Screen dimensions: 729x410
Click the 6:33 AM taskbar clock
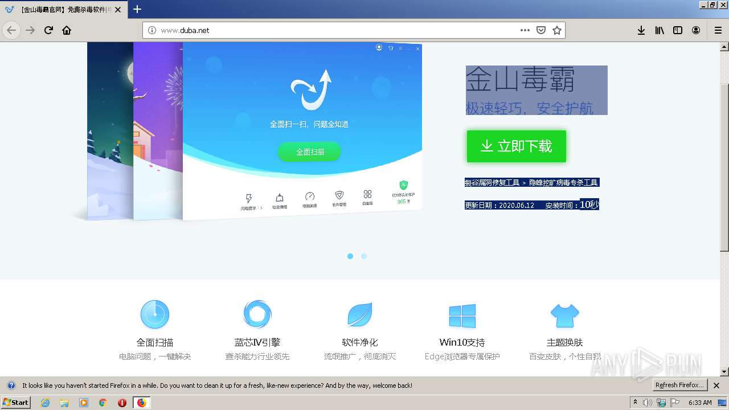pos(700,403)
